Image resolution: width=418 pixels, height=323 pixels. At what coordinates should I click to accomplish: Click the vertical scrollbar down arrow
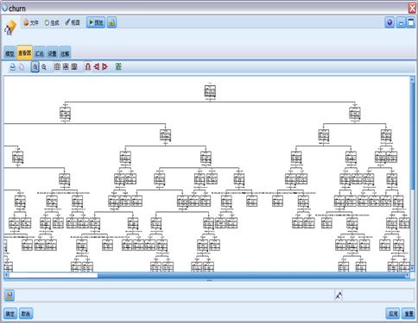412,269
